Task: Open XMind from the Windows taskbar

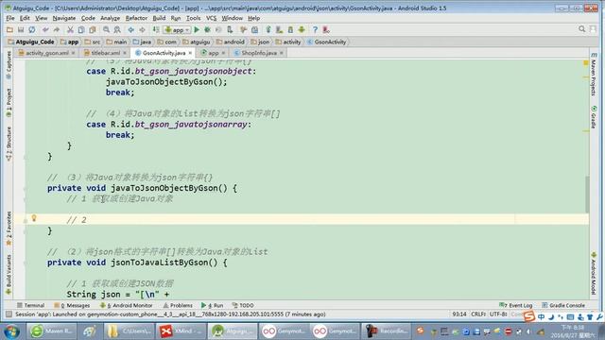Action: pos(181,331)
